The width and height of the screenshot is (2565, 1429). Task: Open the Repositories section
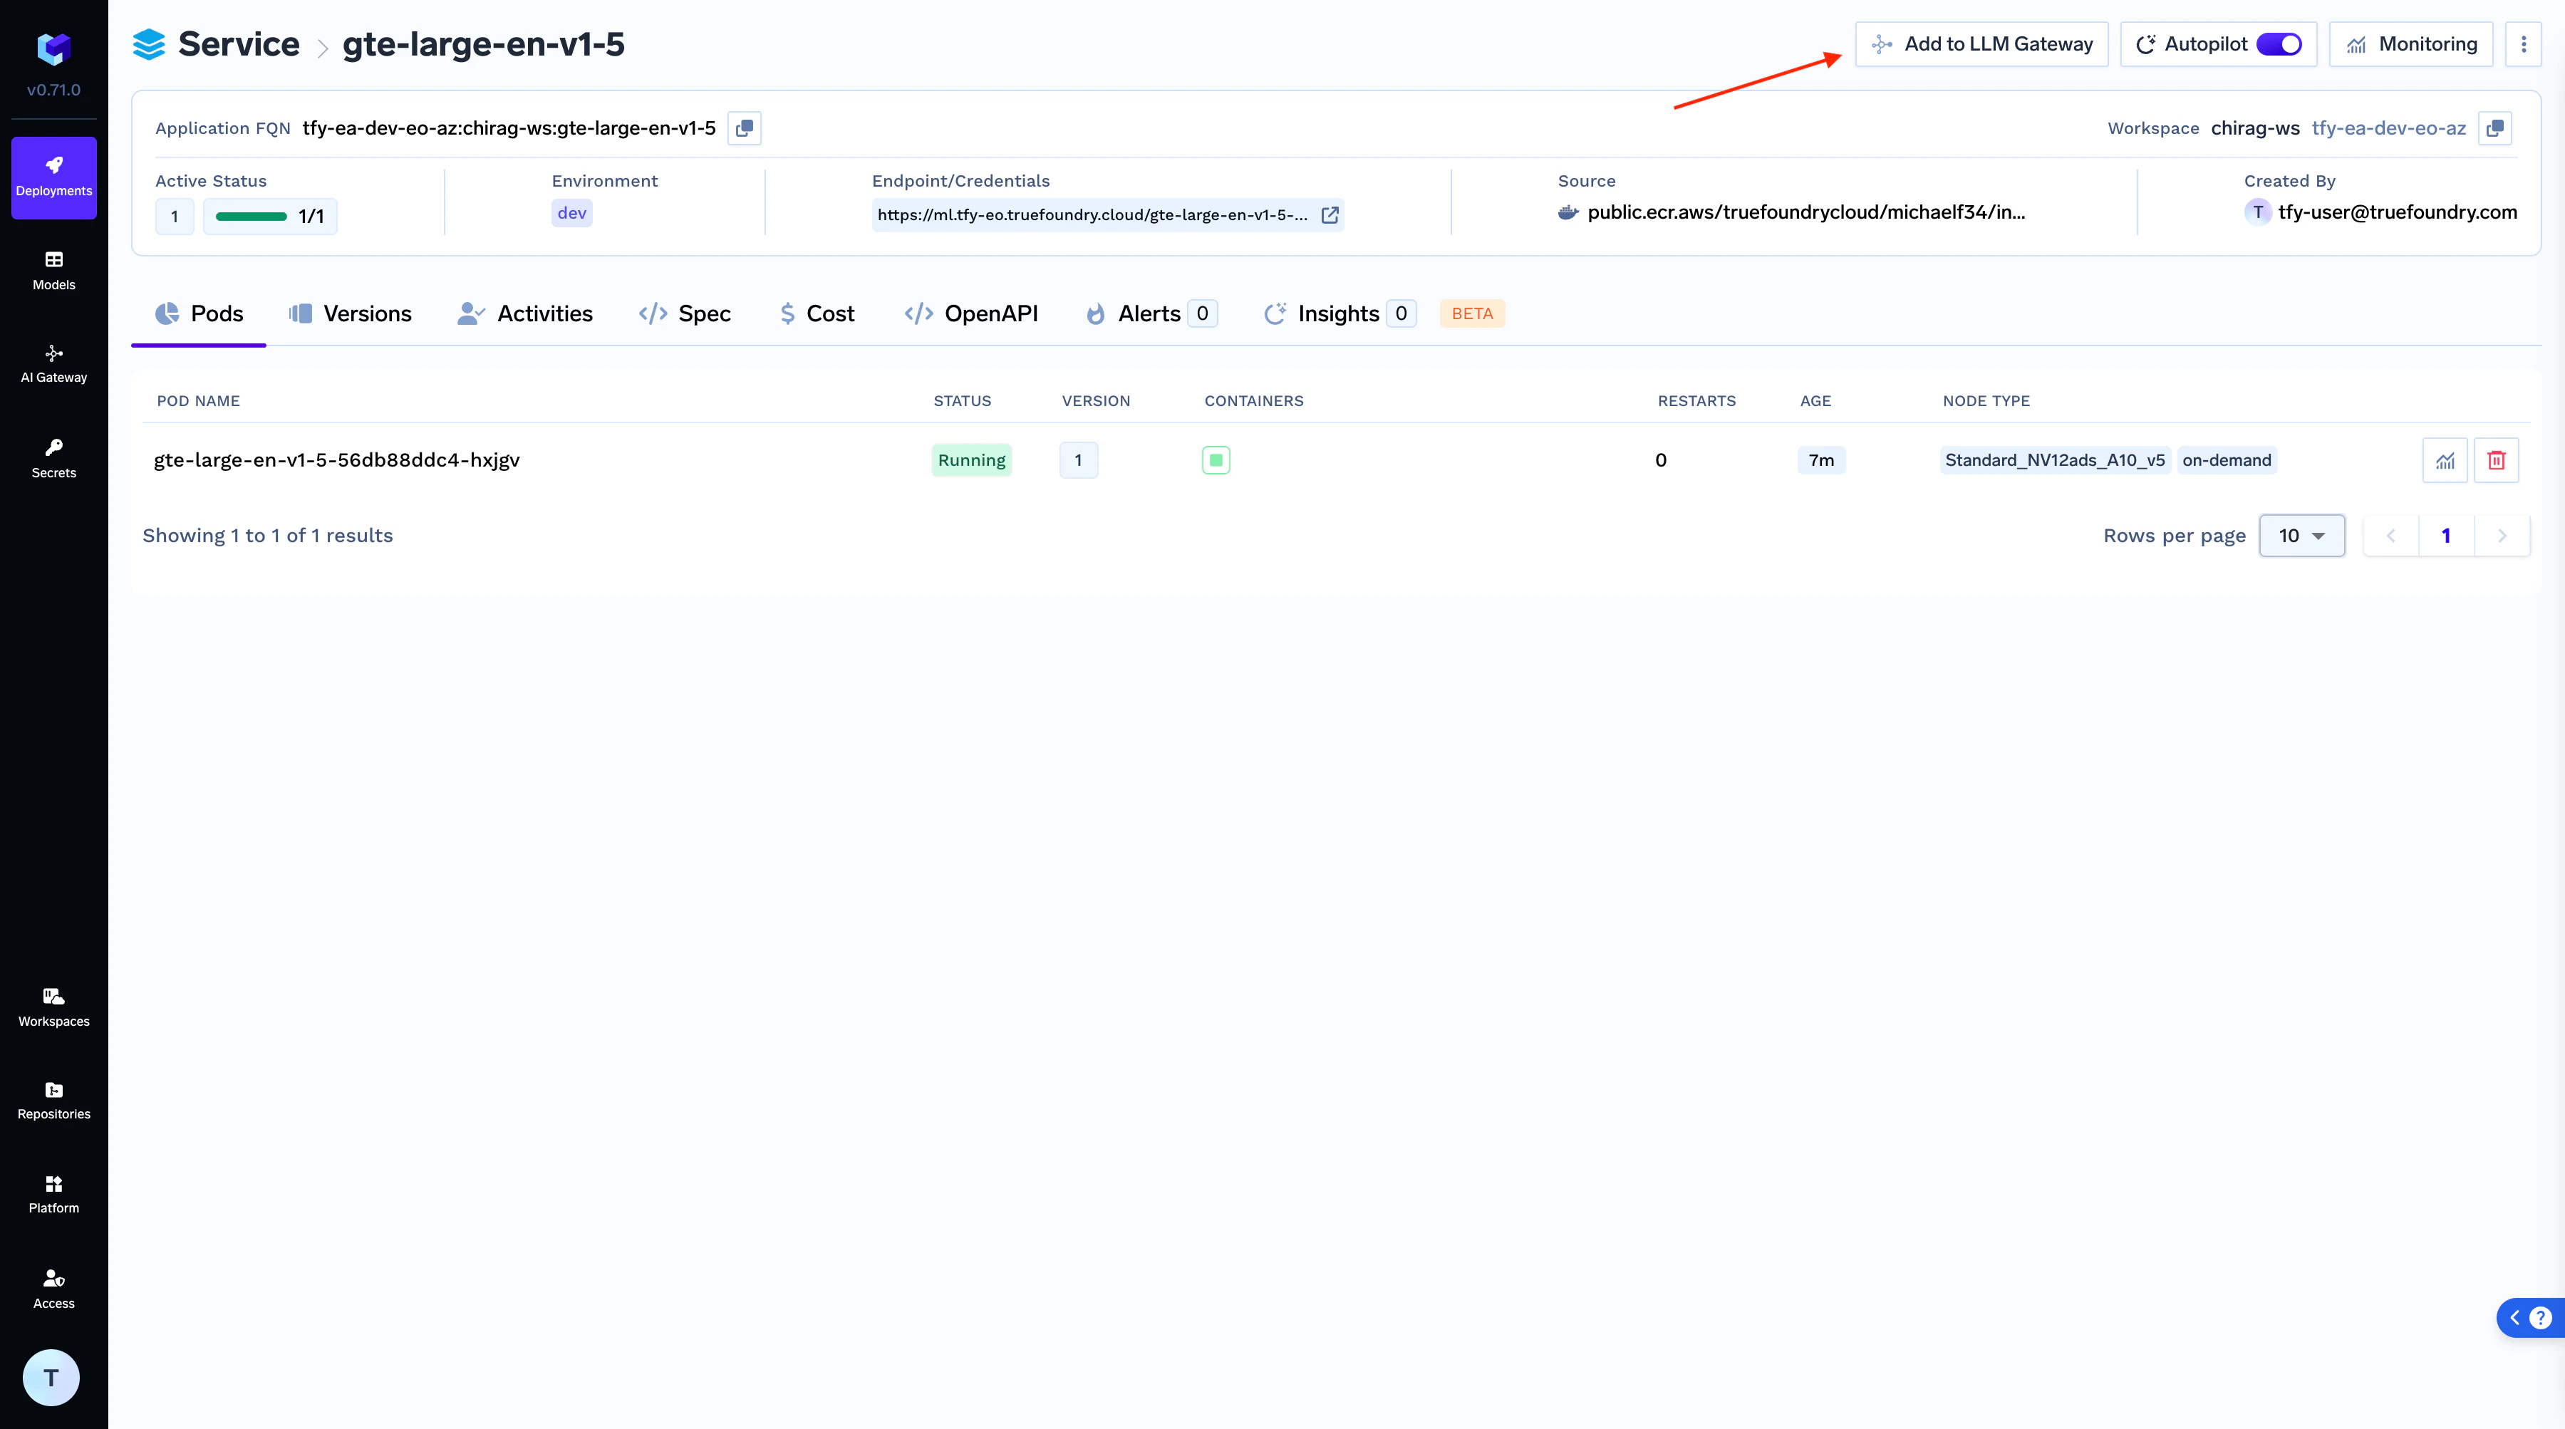tap(53, 1099)
